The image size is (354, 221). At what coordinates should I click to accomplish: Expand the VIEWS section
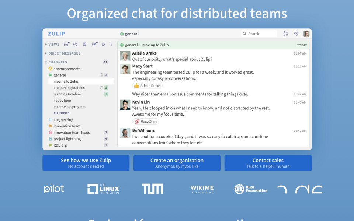click(52, 45)
